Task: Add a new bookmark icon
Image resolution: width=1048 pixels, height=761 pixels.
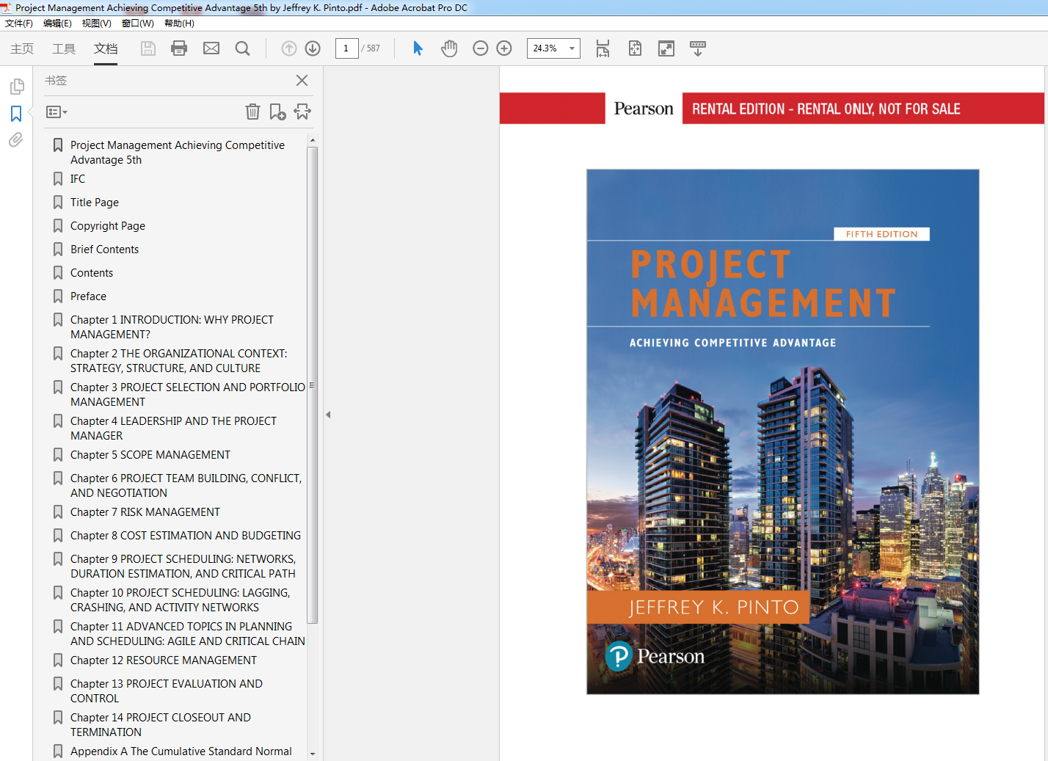Action: [277, 112]
